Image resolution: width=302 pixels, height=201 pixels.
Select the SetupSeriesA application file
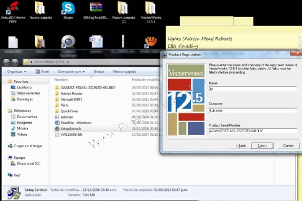(68, 129)
